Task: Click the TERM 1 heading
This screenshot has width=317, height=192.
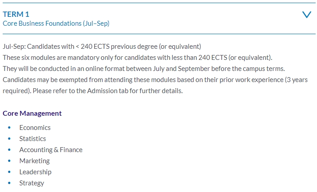Action: click(16, 14)
